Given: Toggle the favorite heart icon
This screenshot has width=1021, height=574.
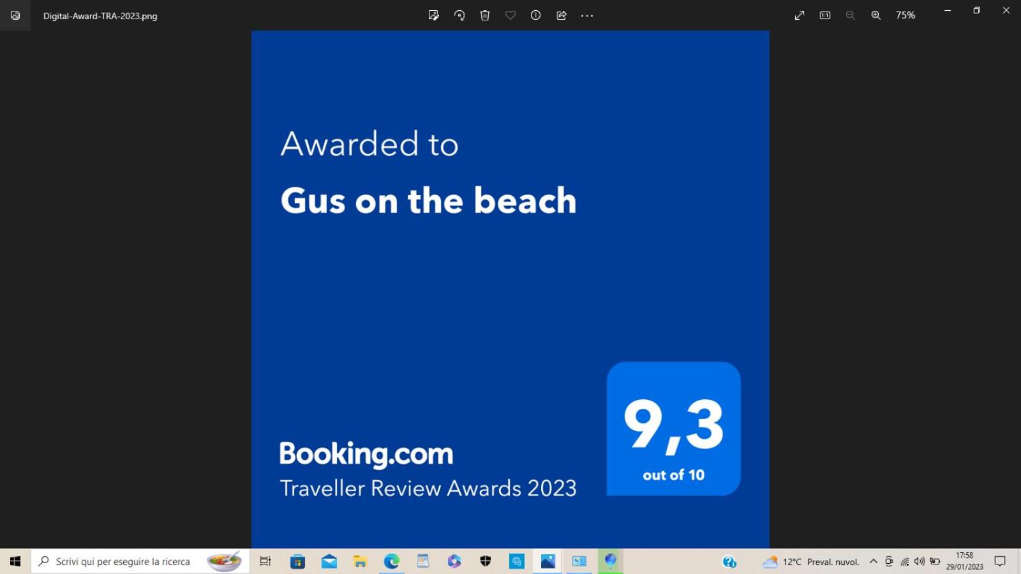Looking at the screenshot, I should pyautogui.click(x=511, y=15).
